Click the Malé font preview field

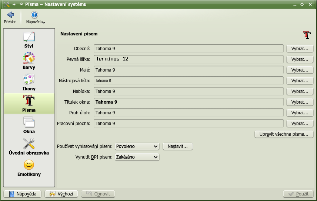pyautogui.click(x=188, y=70)
